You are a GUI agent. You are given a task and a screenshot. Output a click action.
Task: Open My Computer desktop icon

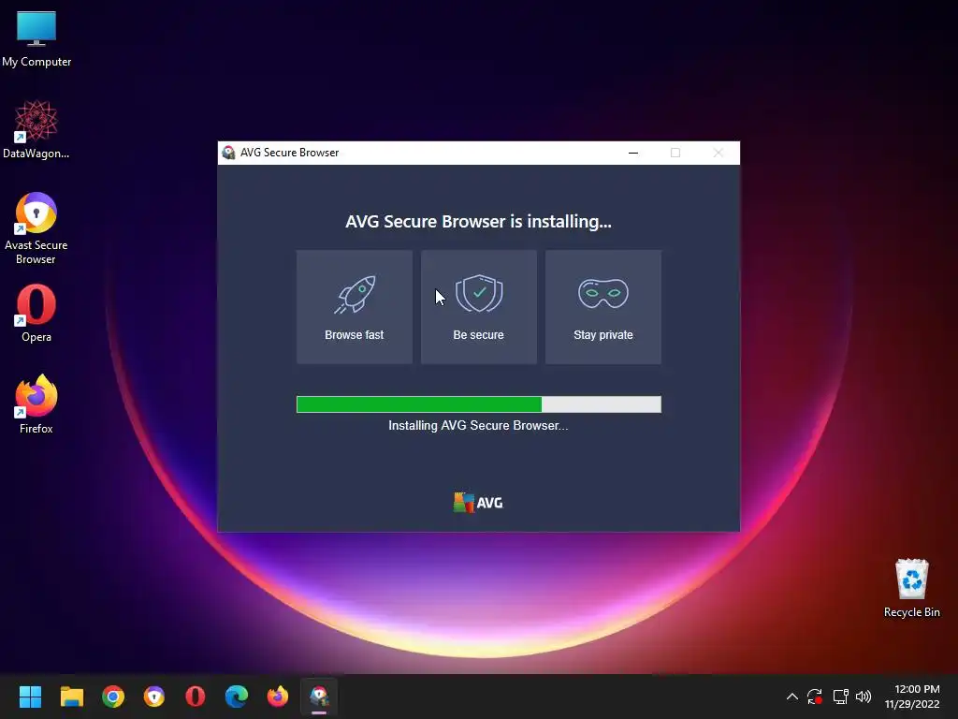point(36,38)
